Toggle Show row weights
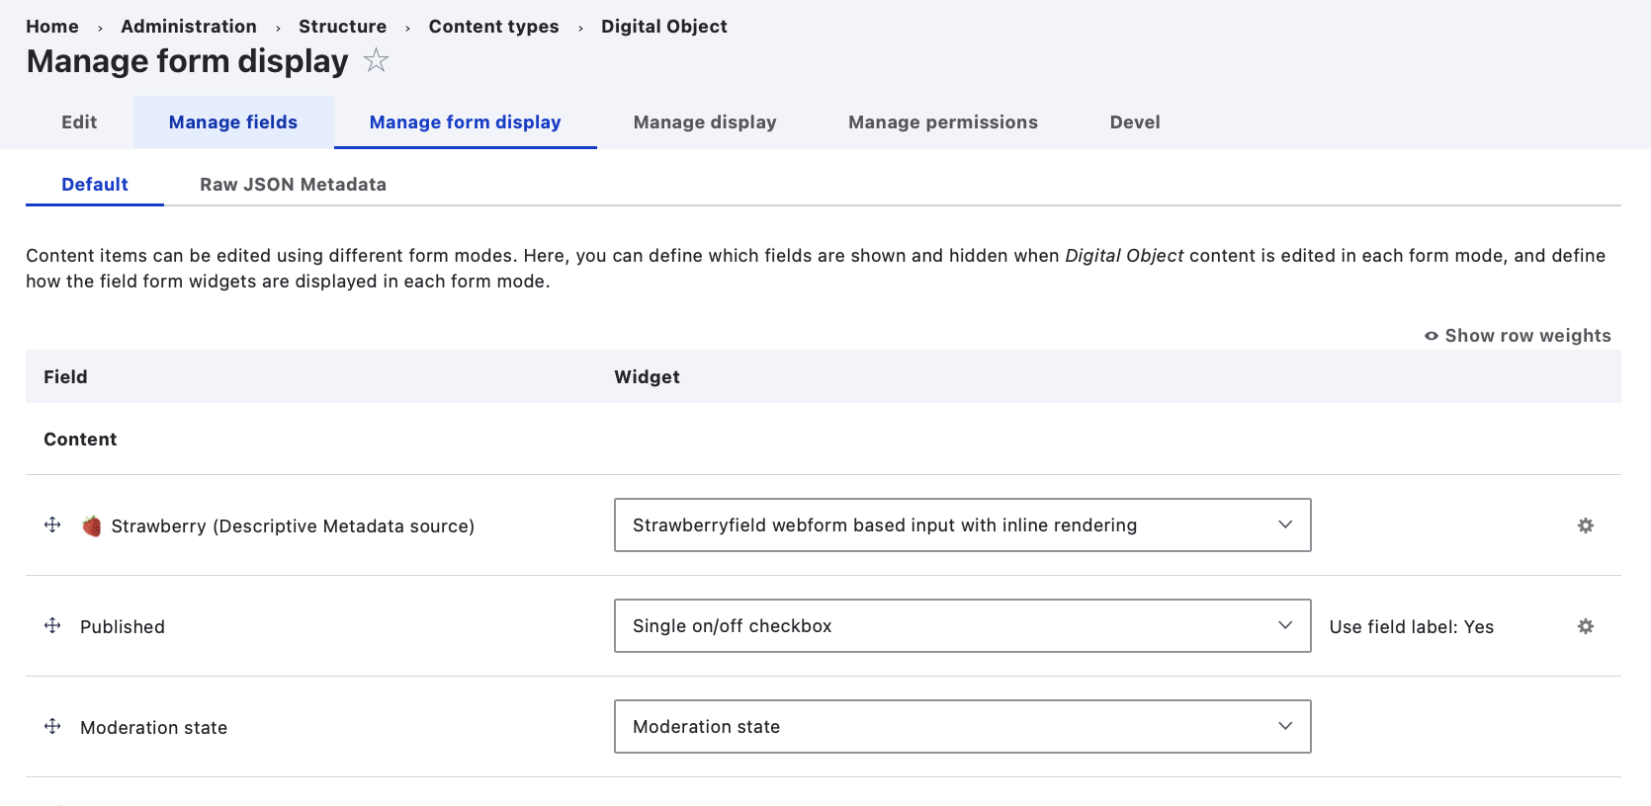 tap(1518, 336)
